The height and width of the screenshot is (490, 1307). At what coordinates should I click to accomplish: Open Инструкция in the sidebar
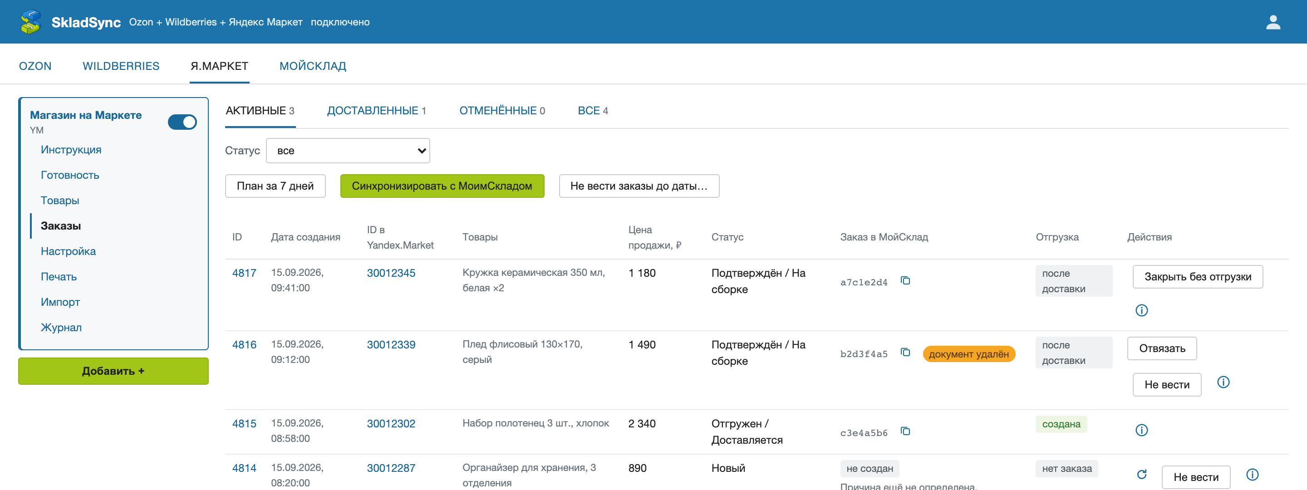pyautogui.click(x=71, y=150)
